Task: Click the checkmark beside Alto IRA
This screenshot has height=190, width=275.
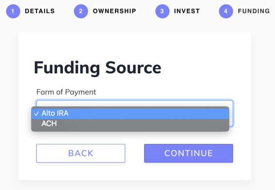Action: (x=36, y=113)
